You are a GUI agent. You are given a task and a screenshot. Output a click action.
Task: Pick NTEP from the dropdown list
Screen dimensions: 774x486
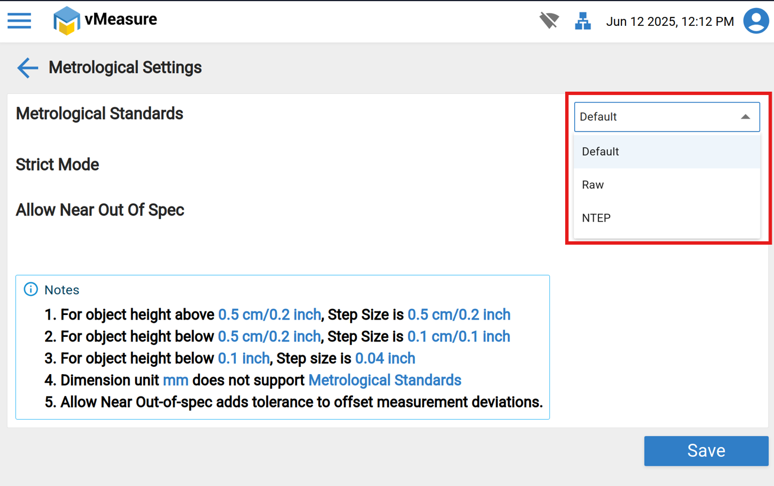[x=597, y=218]
